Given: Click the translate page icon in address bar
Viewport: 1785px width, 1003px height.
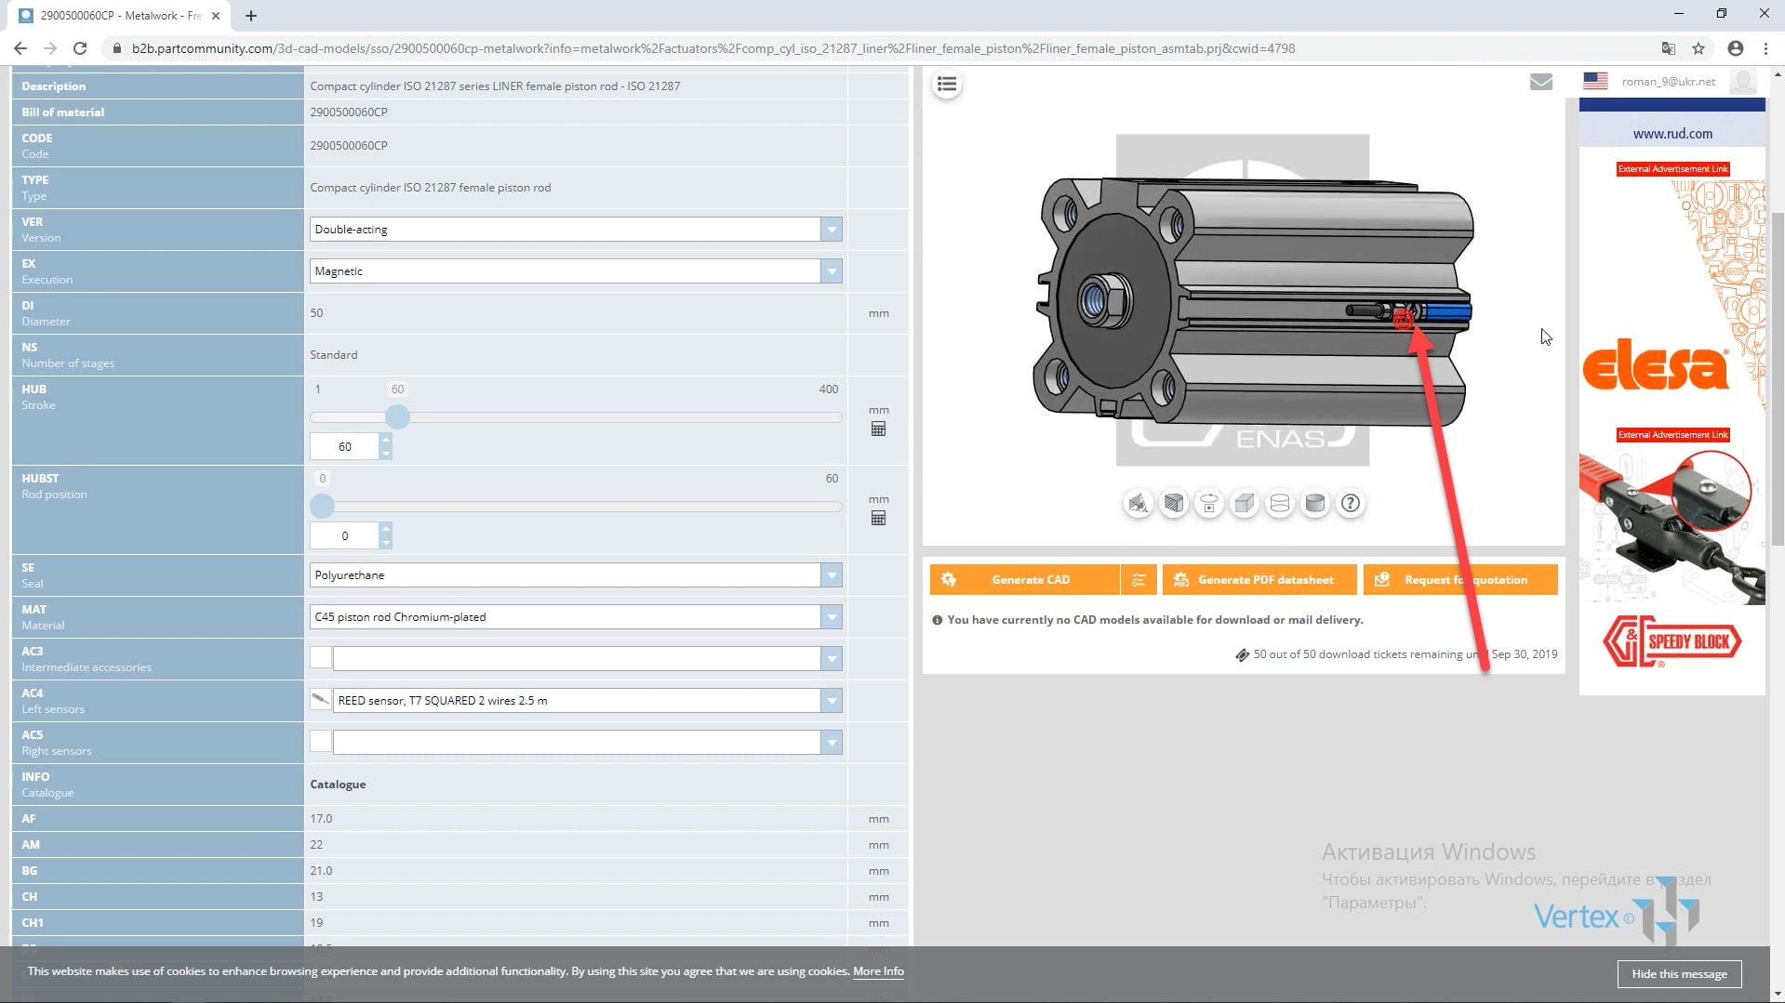Looking at the screenshot, I should tap(1668, 48).
